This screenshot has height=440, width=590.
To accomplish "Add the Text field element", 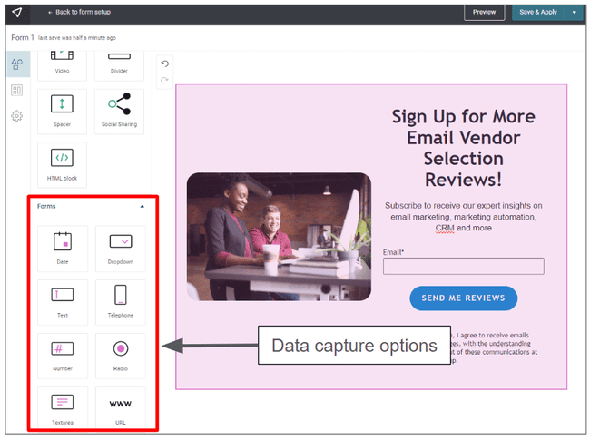I will tap(62, 301).
